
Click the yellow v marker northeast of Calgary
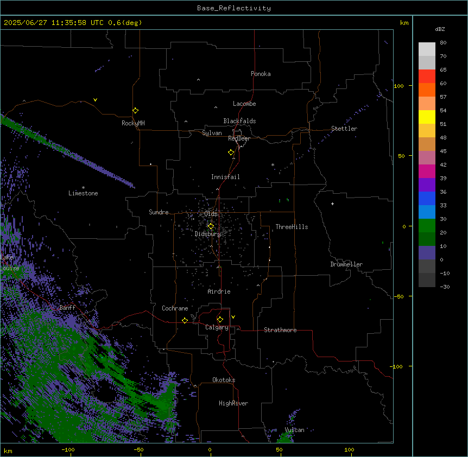pos(233,317)
